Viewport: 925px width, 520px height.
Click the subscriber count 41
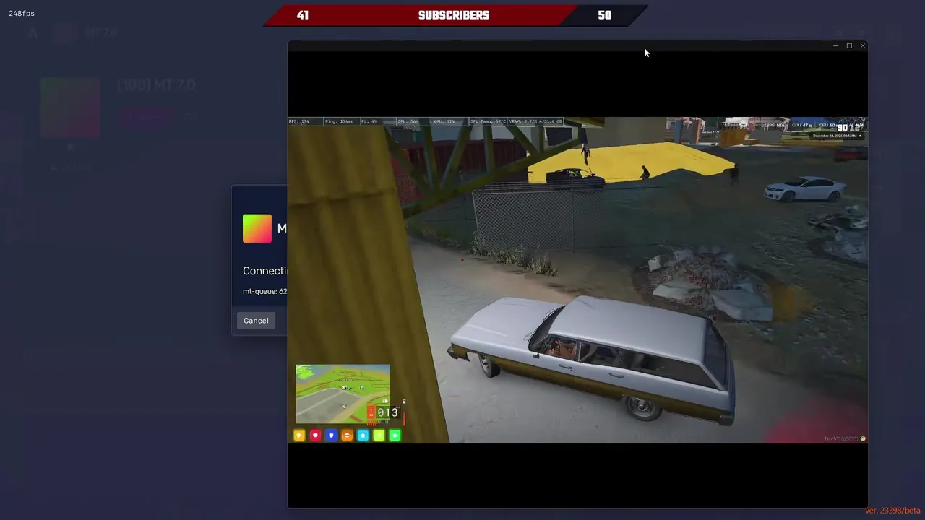[303, 15]
